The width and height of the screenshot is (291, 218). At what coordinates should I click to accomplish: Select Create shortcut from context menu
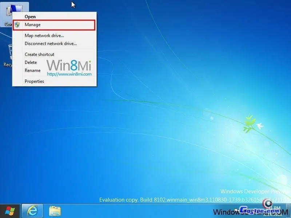39,54
